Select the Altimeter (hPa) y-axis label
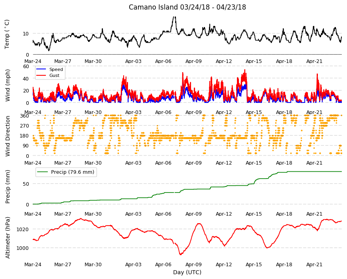 pos(8,238)
